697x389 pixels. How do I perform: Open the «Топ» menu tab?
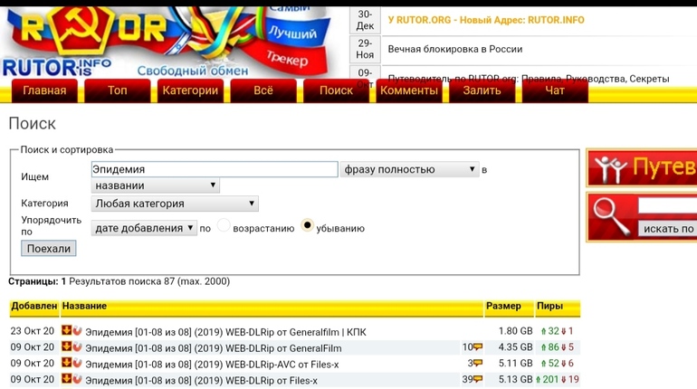[x=118, y=90]
